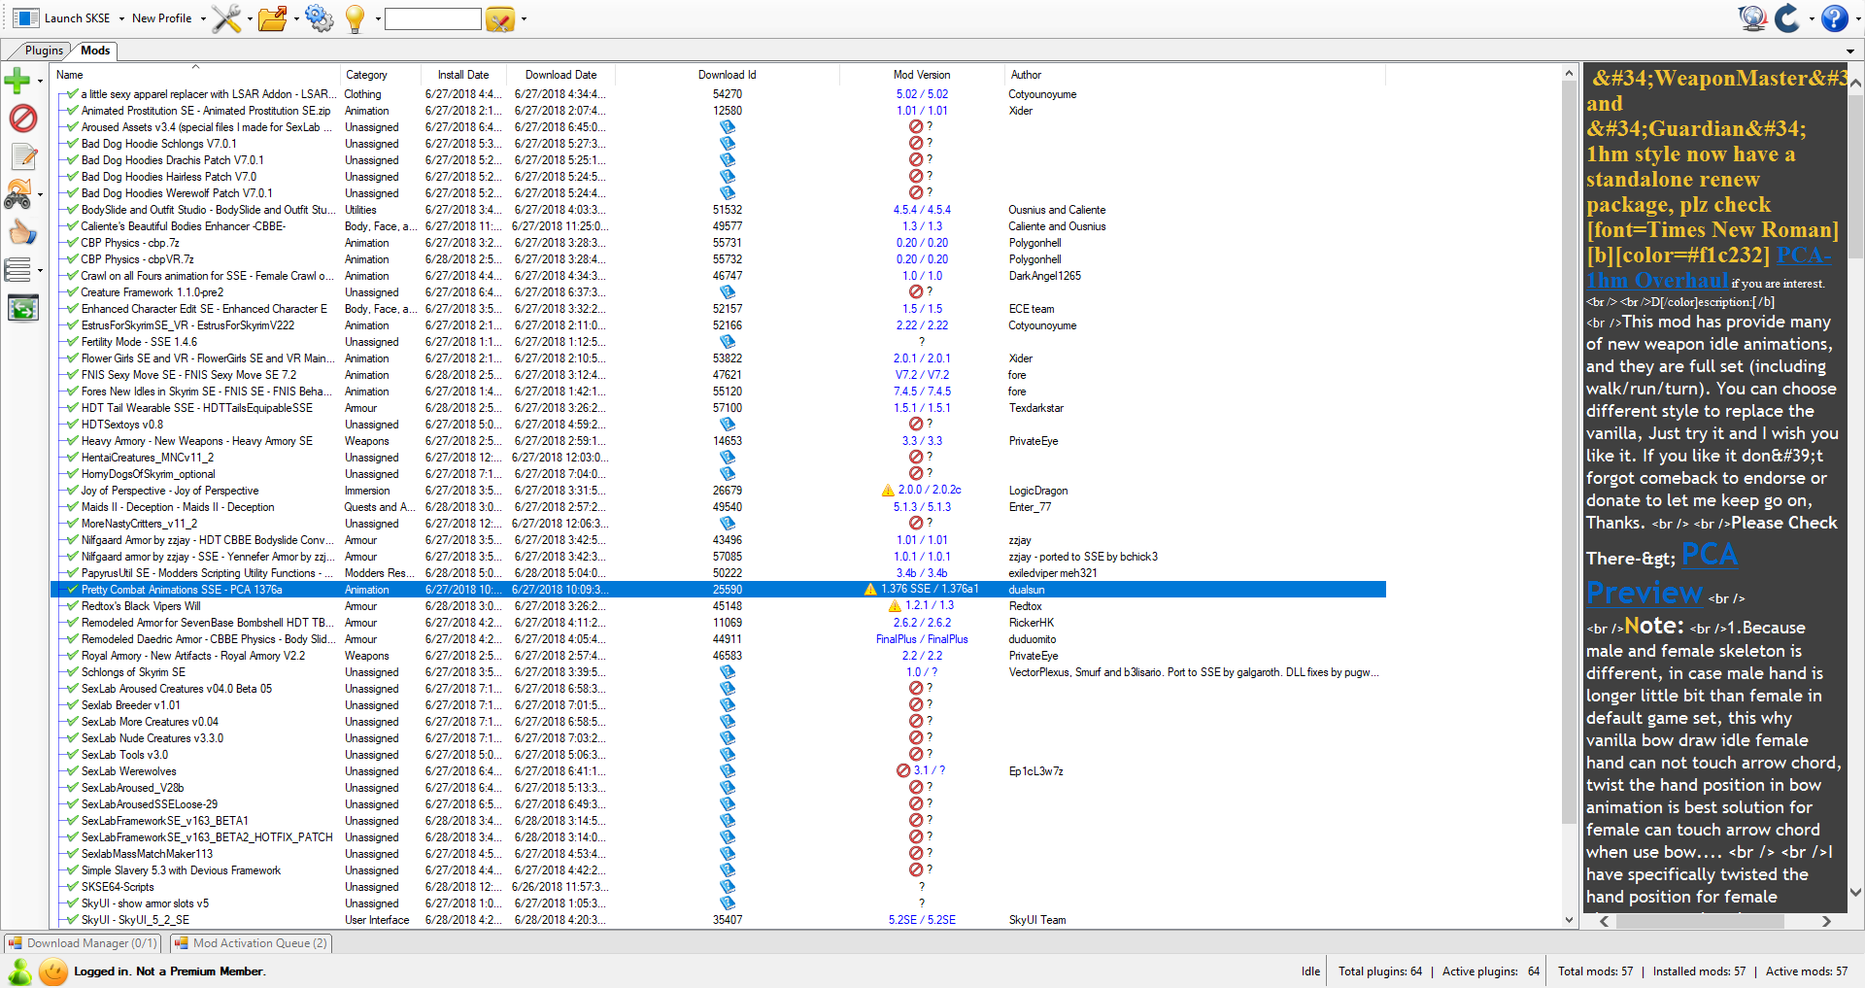This screenshot has height=988, width=1865.
Task: Click the blue refresh arrow icon
Action: pos(1788,18)
